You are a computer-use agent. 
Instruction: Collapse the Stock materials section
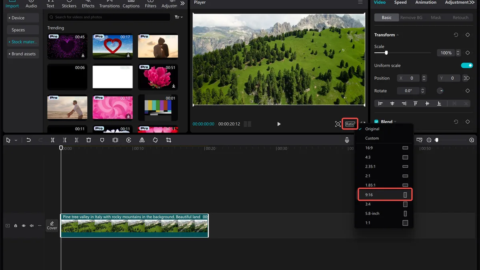click(x=23, y=42)
